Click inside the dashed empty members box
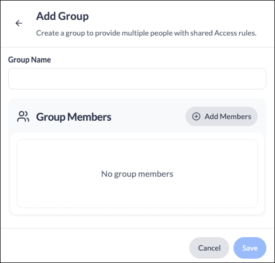This screenshot has width=275, height=263. pos(137,174)
